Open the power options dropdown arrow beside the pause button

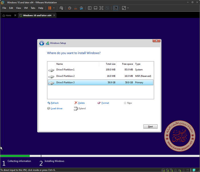click(54, 8)
